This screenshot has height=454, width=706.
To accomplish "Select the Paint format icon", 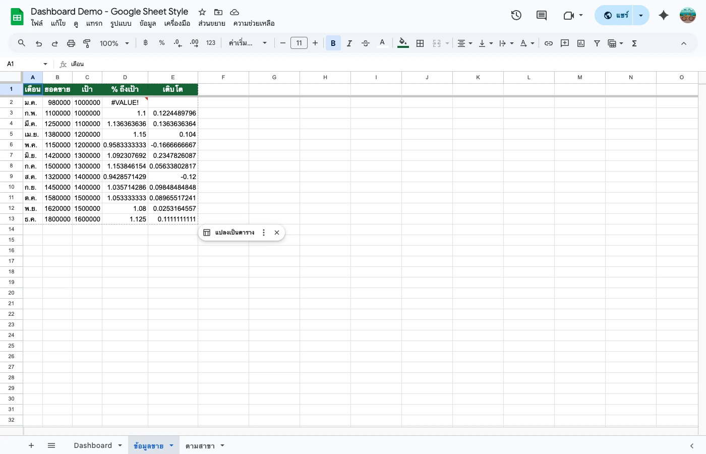I will 87,43.
